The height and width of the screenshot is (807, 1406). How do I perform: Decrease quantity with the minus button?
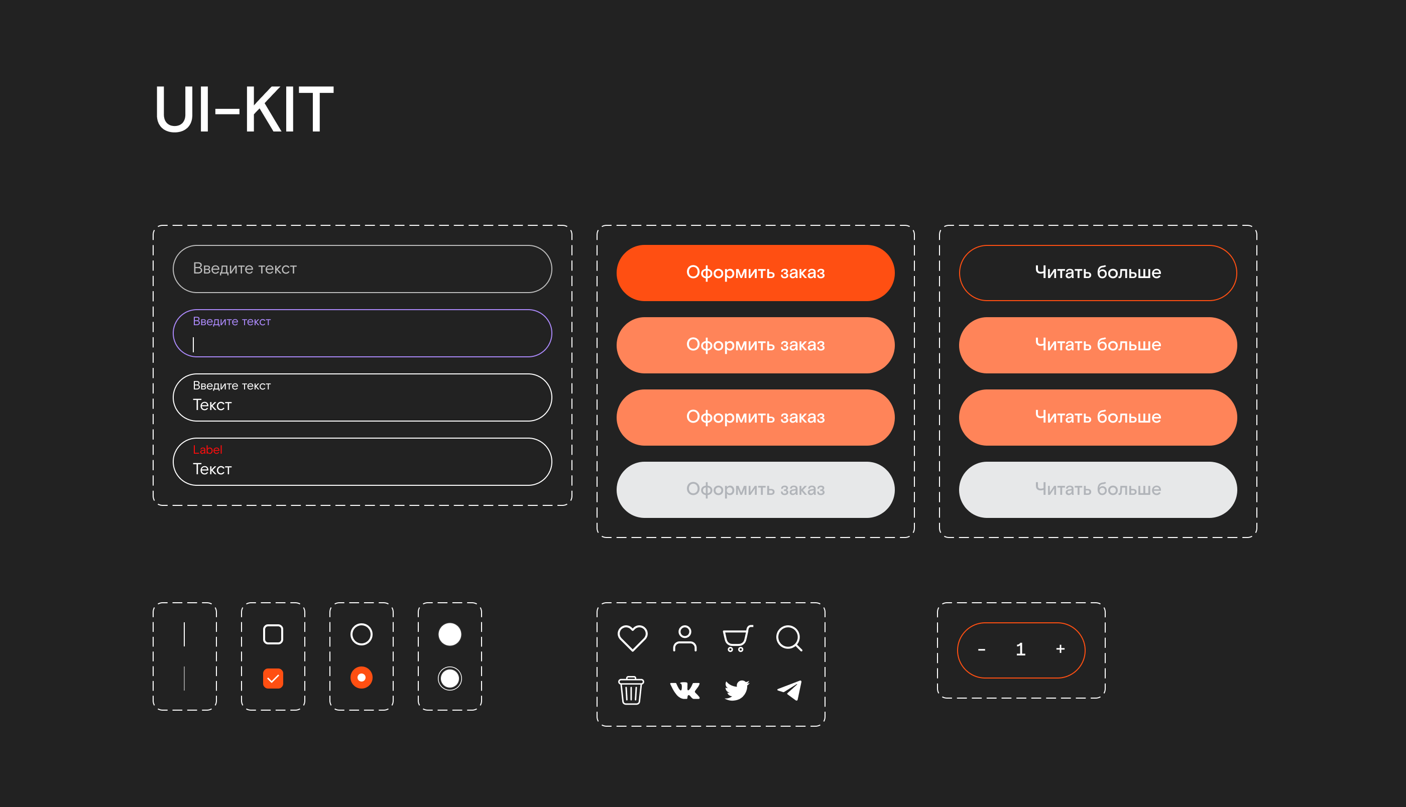tap(981, 649)
